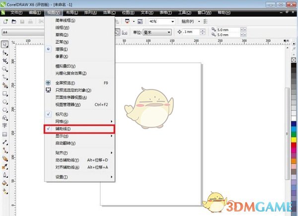The width and height of the screenshot is (298, 216).
Task: Select the Table tool
Action: [x=4, y=134]
